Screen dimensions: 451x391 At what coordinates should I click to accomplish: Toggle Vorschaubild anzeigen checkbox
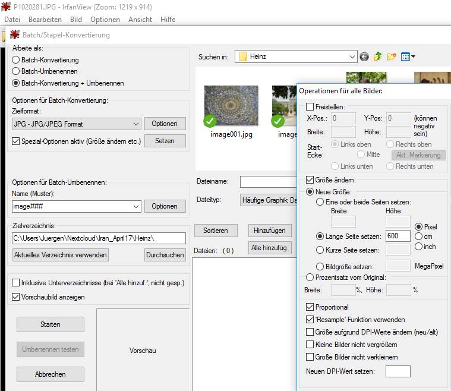coord(16,297)
